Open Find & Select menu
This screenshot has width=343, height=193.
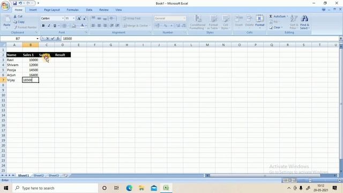[304, 22]
